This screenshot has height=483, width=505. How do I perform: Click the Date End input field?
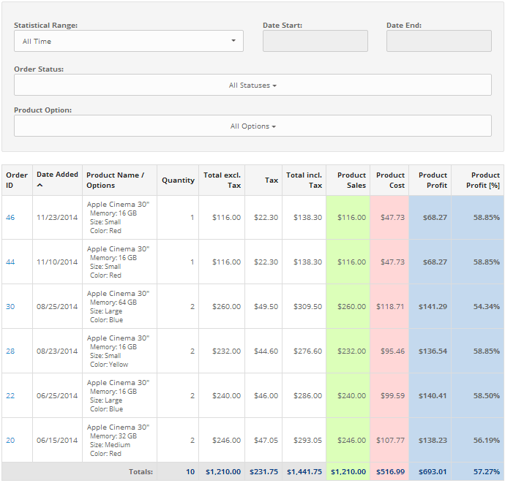pos(438,41)
